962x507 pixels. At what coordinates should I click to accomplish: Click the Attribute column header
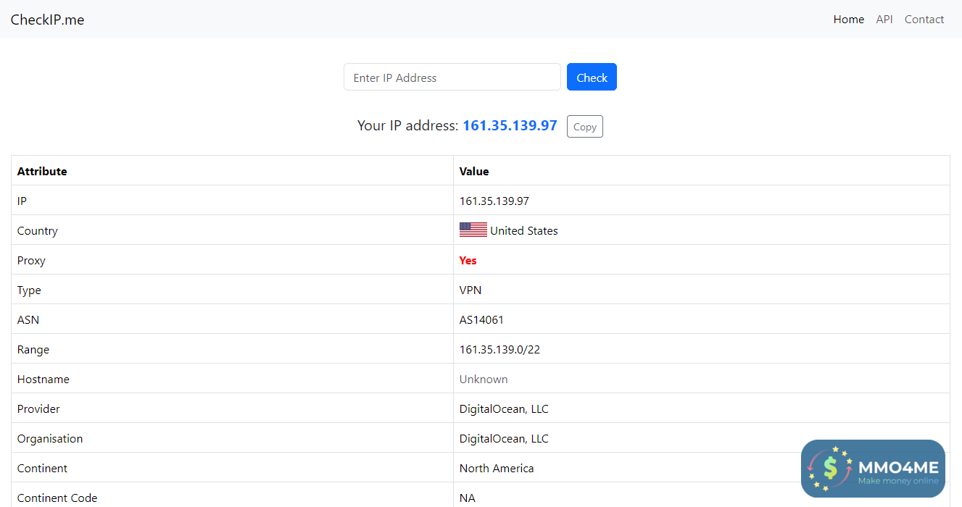[x=42, y=171]
